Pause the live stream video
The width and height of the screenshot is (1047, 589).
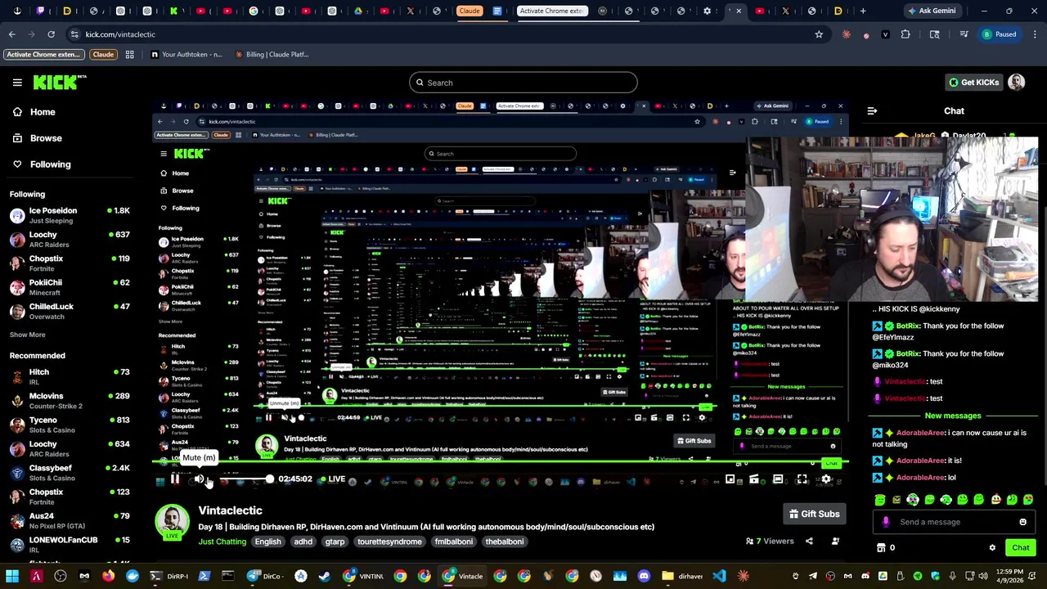175,479
